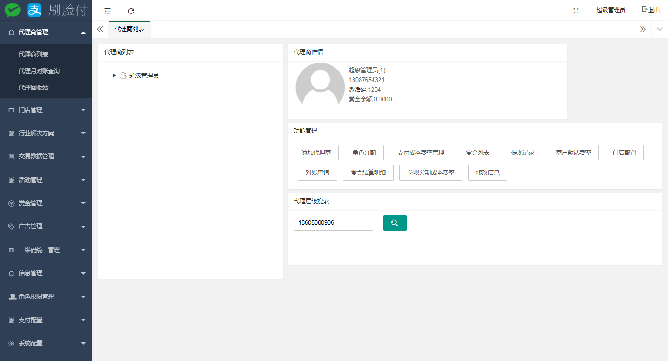Expand the 广告管理 sidebar menu
This screenshot has width=668, height=361.
[x=46, y=226]
